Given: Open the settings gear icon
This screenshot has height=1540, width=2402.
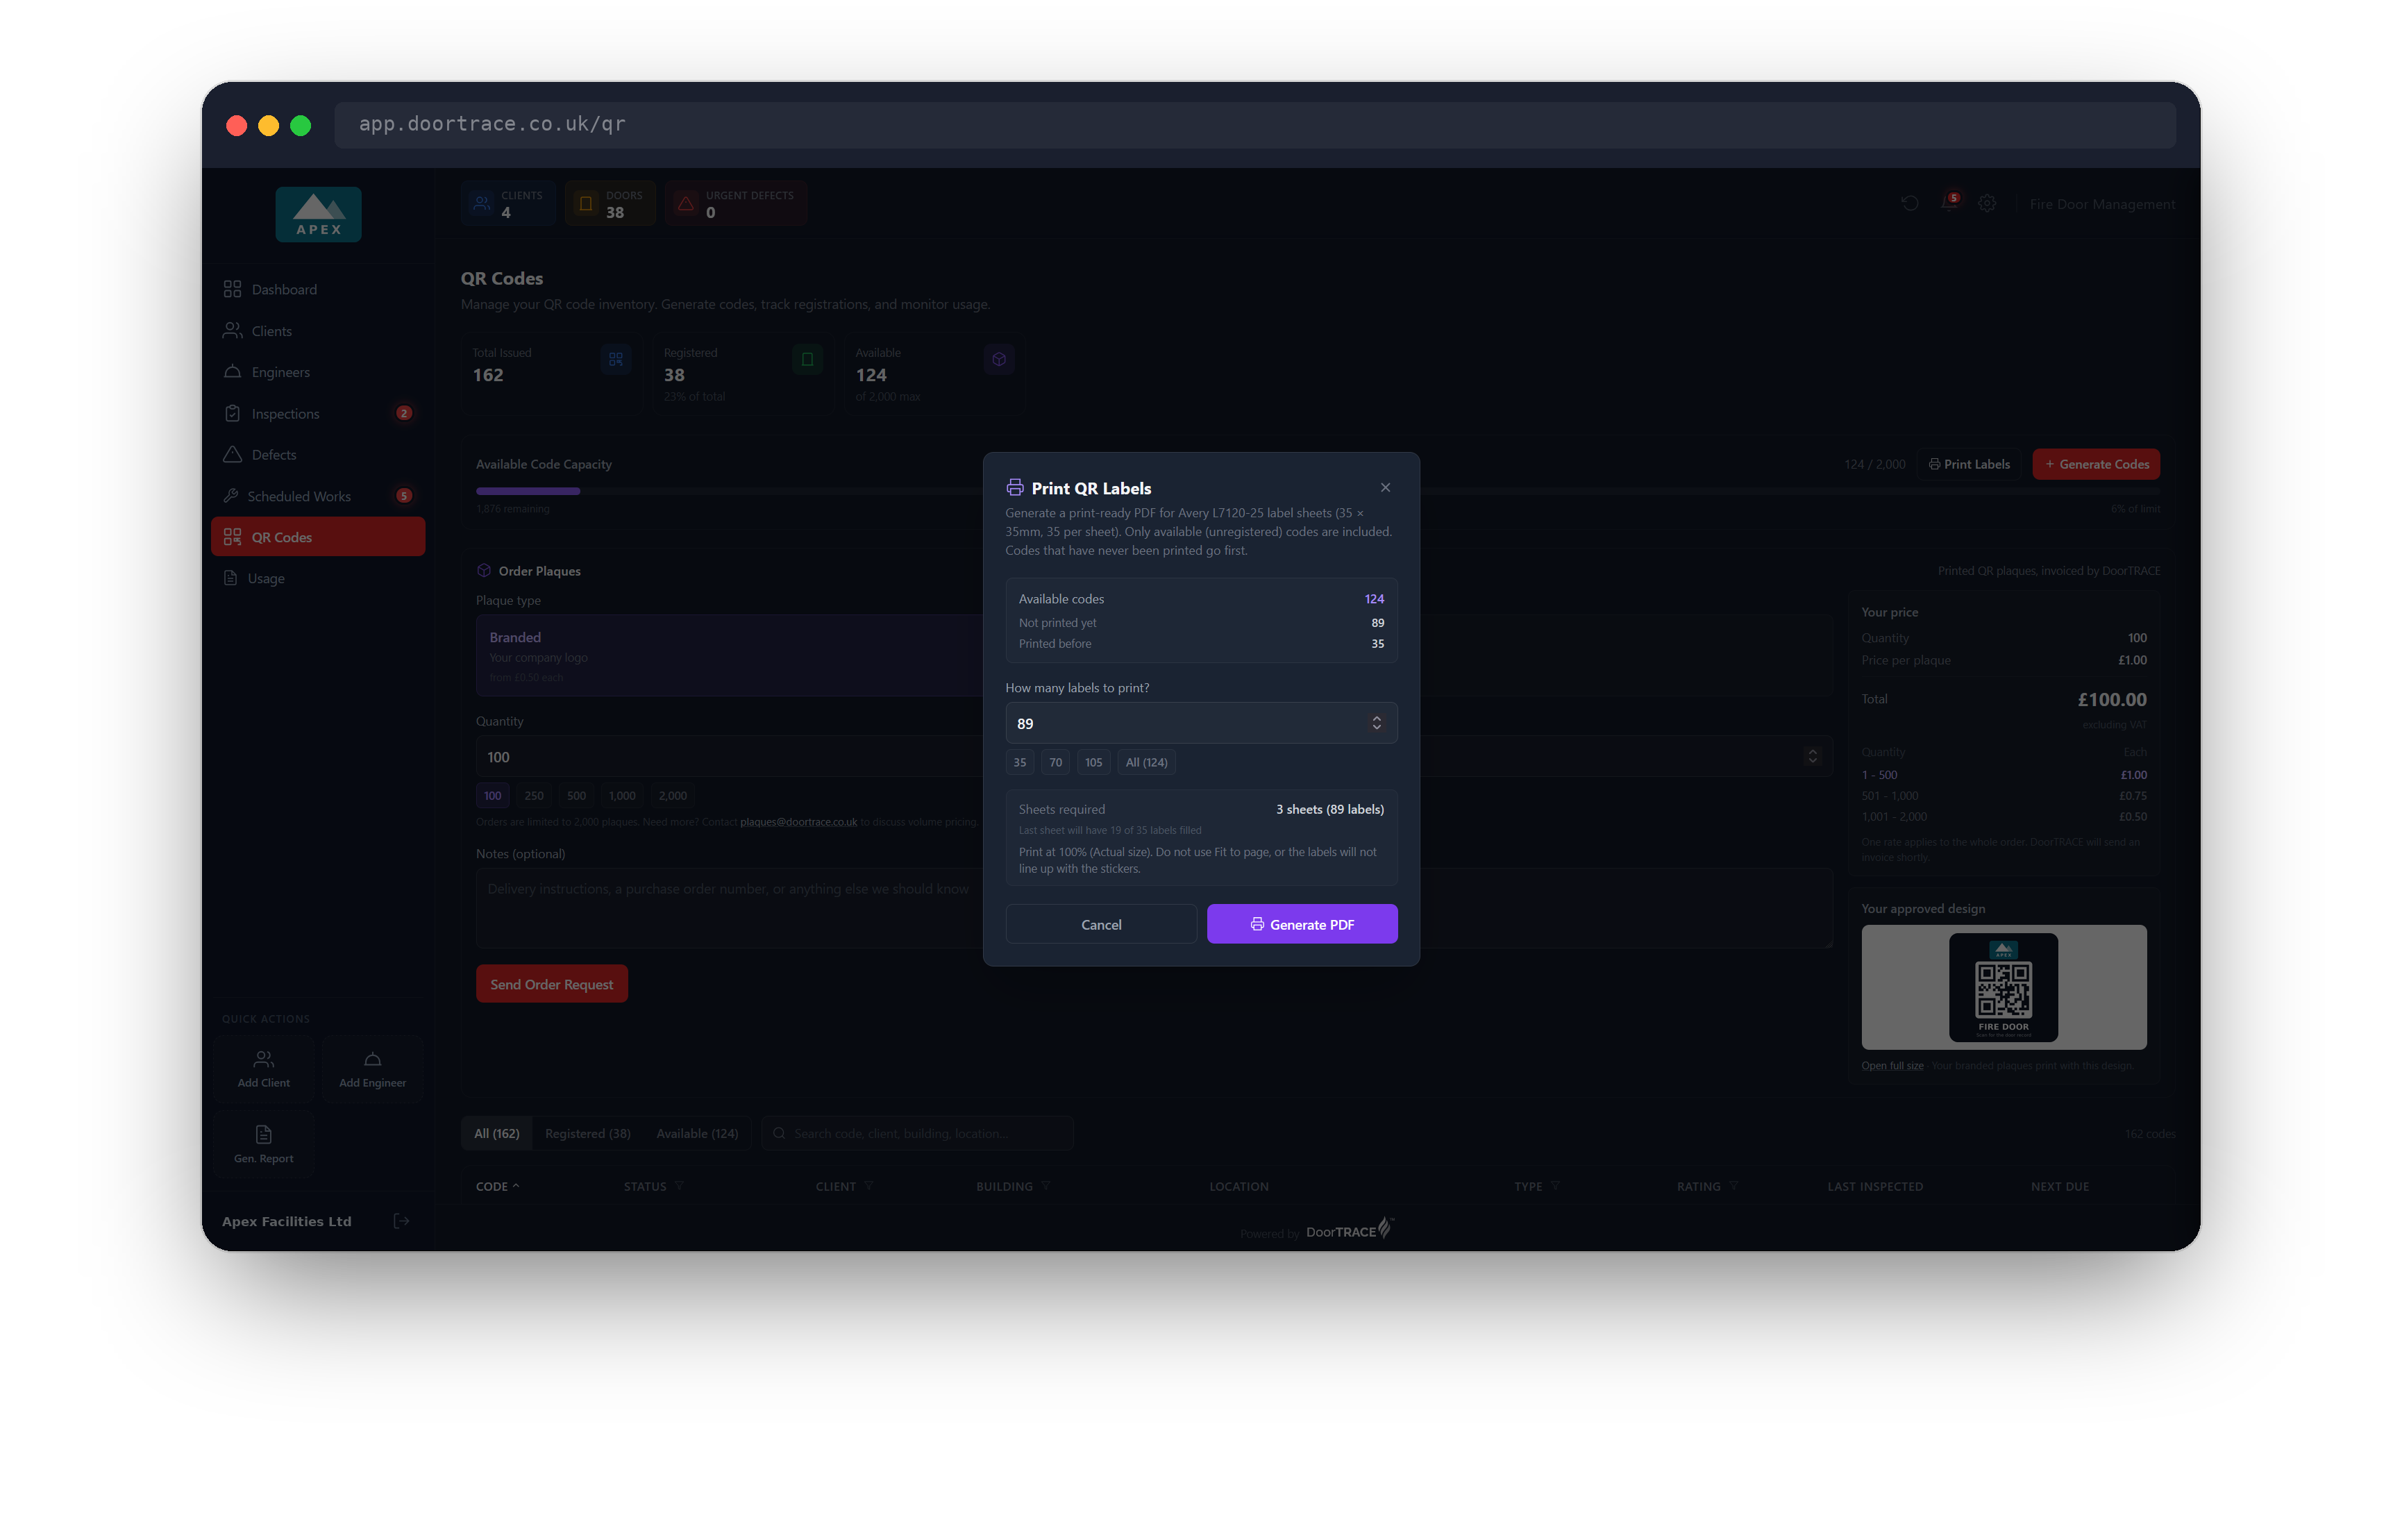Looking at the screenshot, I should click(x=1987, y=203).
